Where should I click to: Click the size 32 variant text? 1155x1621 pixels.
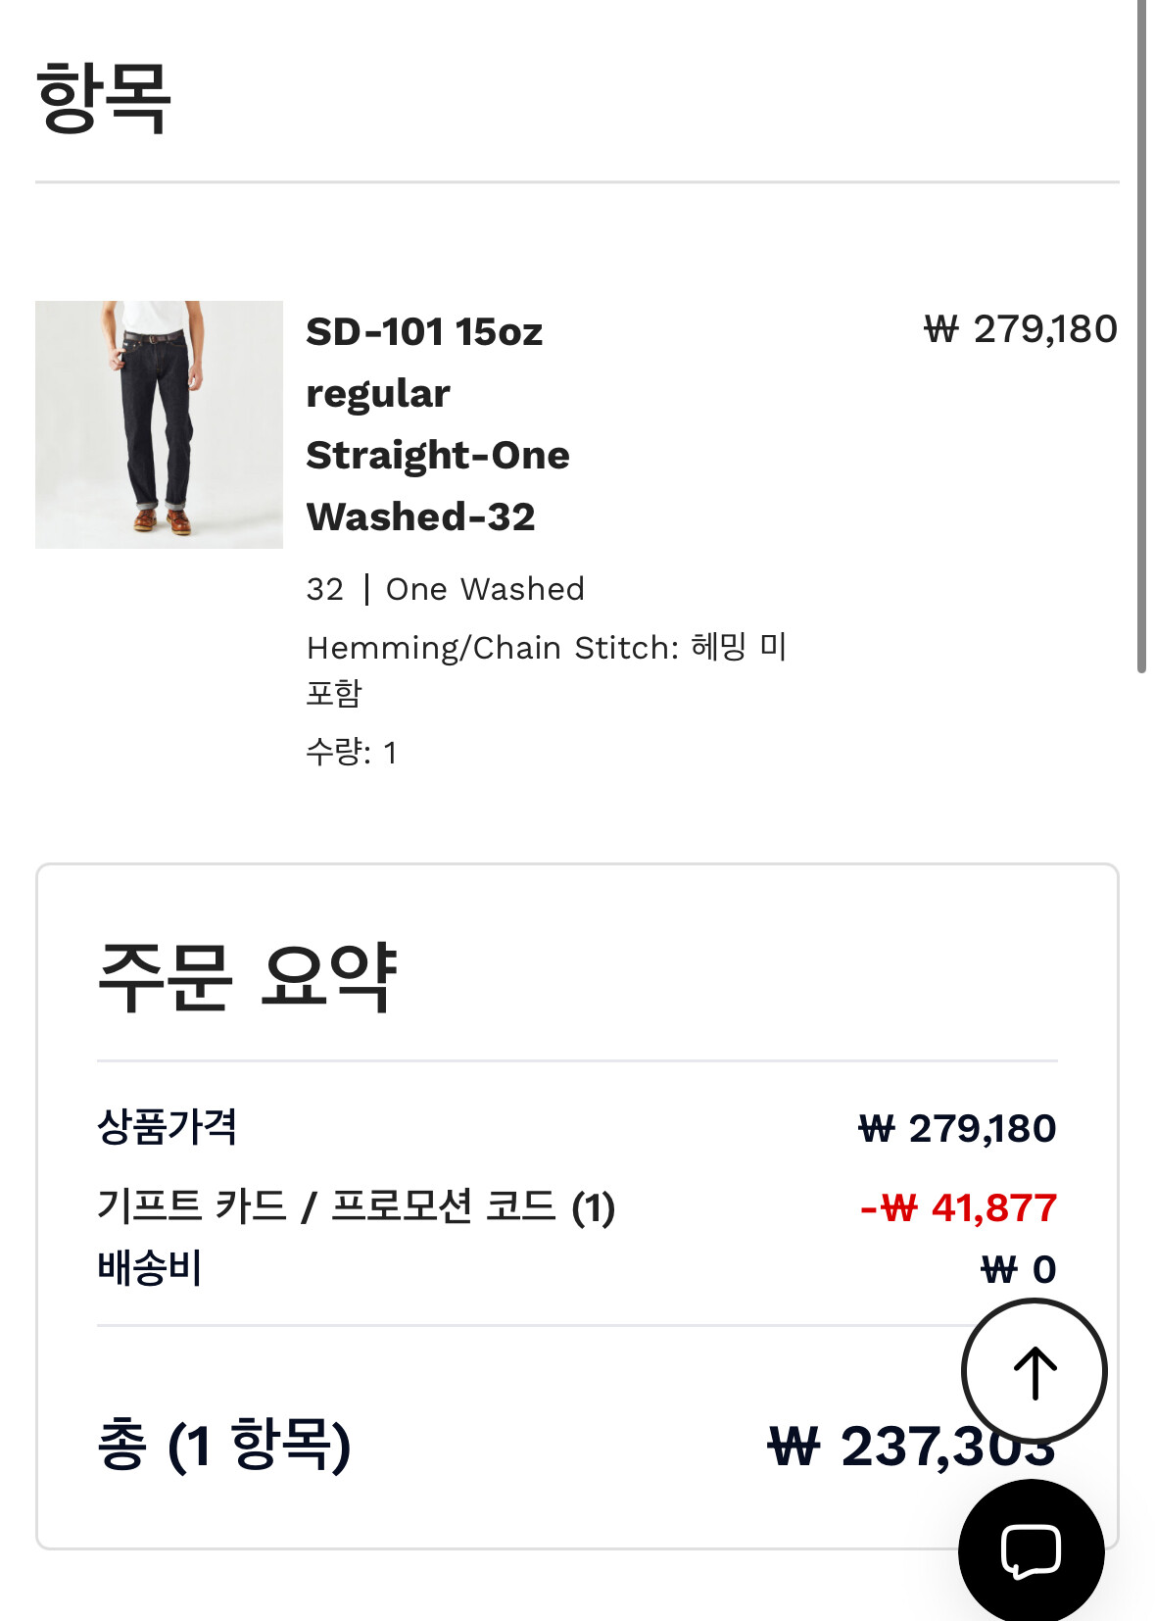[324, 589]
